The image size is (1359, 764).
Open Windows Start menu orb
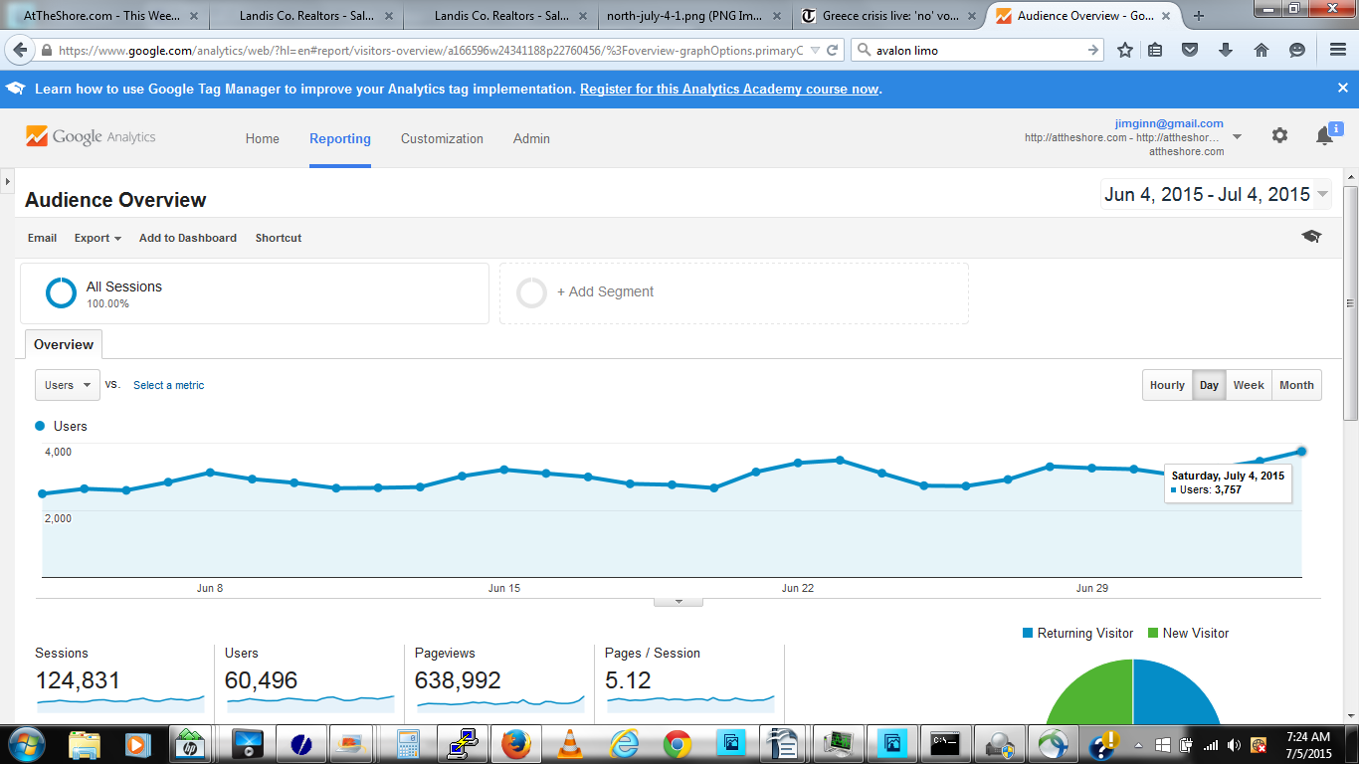tap(26, 743)
